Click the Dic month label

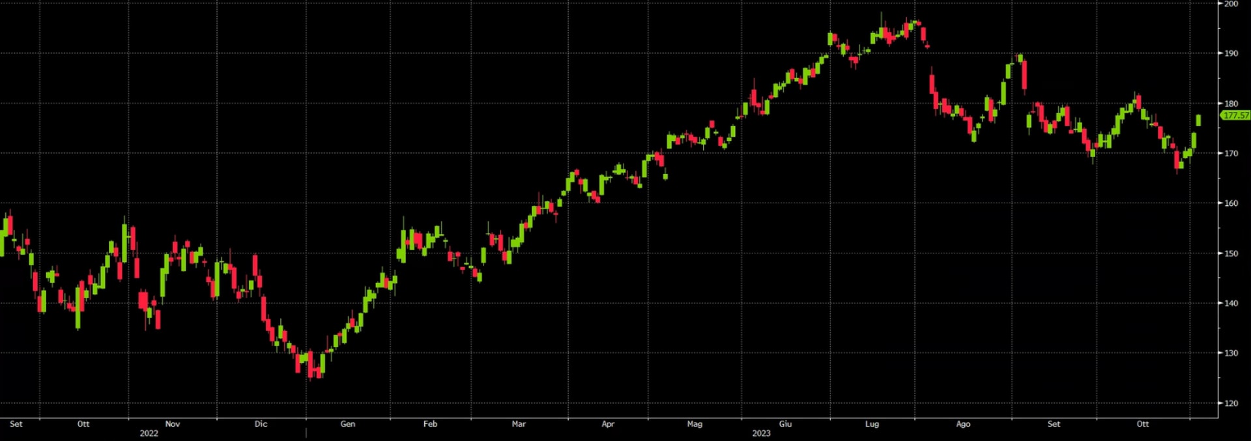tap(261, 424)
